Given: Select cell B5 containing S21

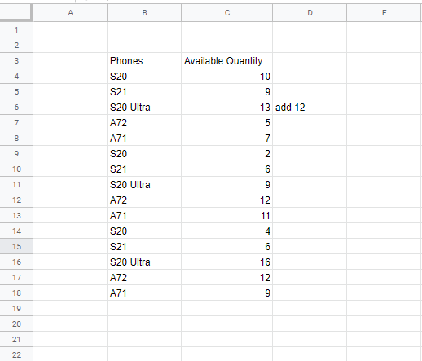Looking at the screenshot, I should coord(144,91).
